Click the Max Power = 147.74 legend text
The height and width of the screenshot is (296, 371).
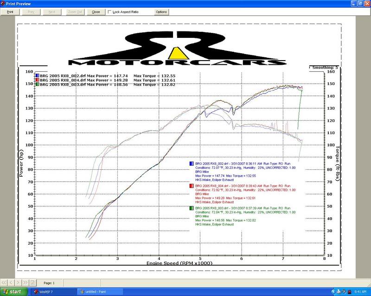point(107,76)
